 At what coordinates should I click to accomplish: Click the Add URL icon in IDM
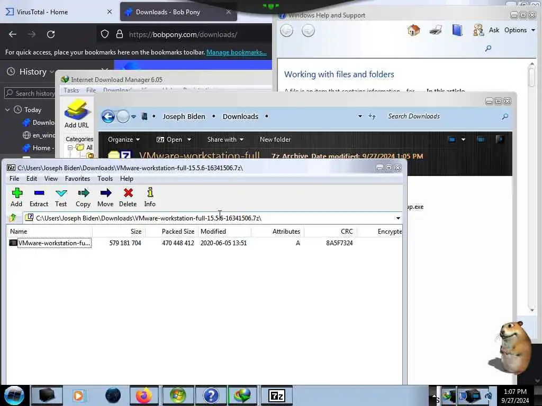[77, 114]
